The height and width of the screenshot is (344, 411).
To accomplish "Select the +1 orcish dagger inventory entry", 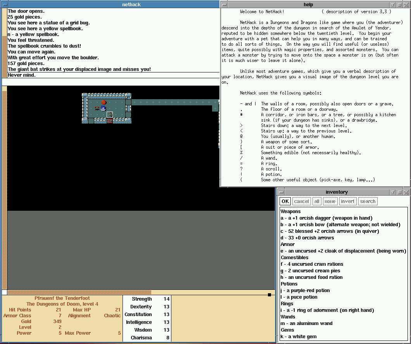I will [x=326, y=218].
